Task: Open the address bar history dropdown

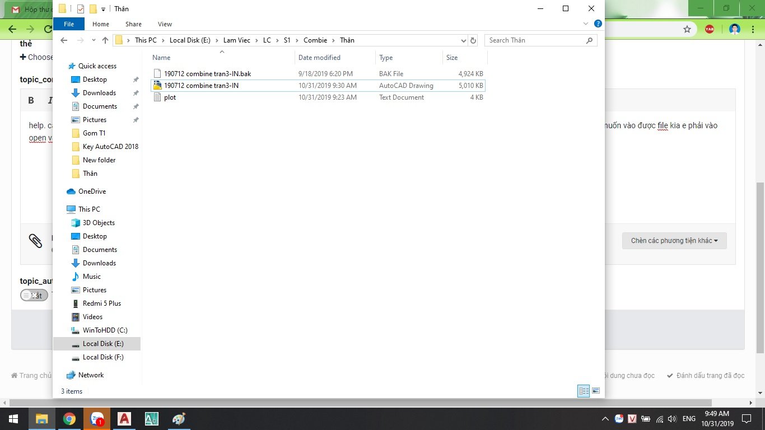Action: point(463,40)
